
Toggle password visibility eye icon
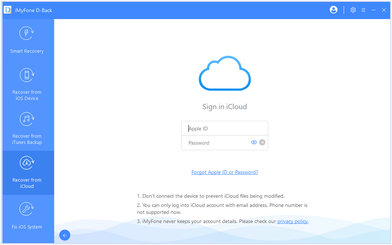coord(254,142)
